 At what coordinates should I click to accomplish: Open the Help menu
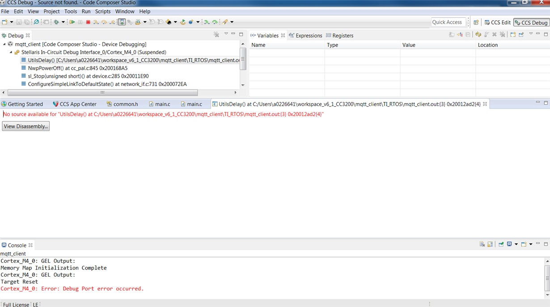(x=144, y=11)
